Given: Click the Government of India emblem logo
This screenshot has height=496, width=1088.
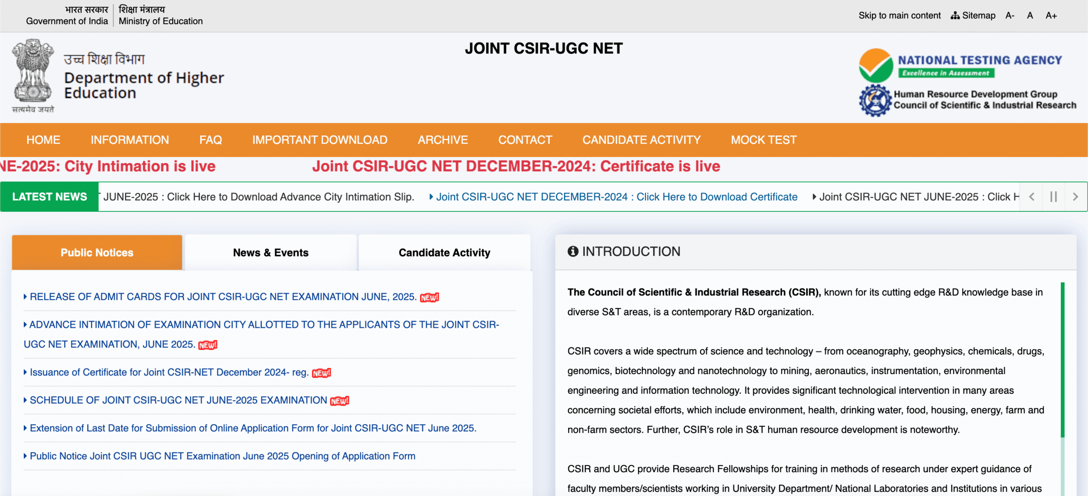Looking at the screenshot, I should tap(33, 76).
